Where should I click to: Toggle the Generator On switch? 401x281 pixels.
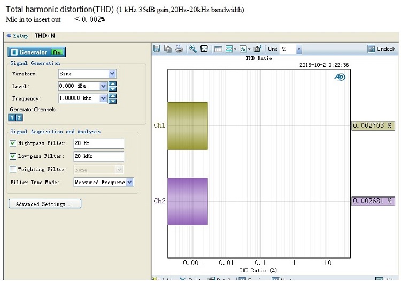57,52
